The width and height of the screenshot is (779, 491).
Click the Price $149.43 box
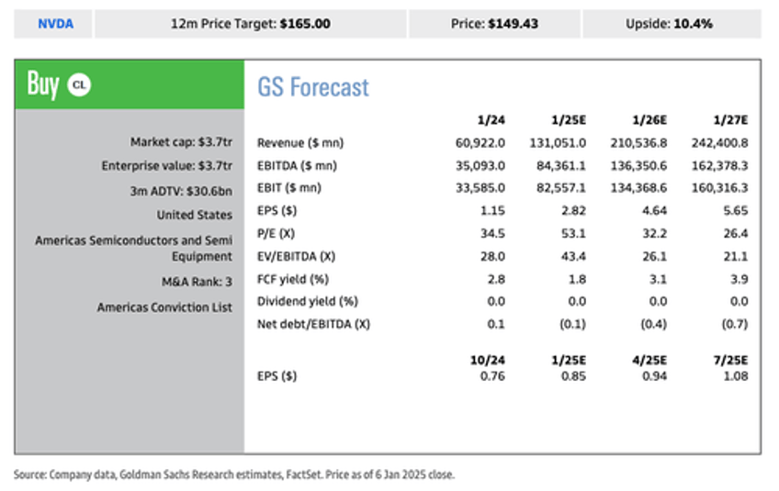point(494,24)
